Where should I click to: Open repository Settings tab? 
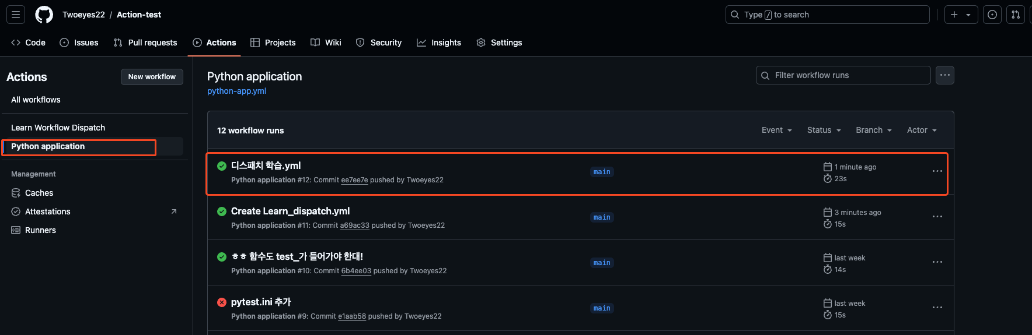click(500, 43)
